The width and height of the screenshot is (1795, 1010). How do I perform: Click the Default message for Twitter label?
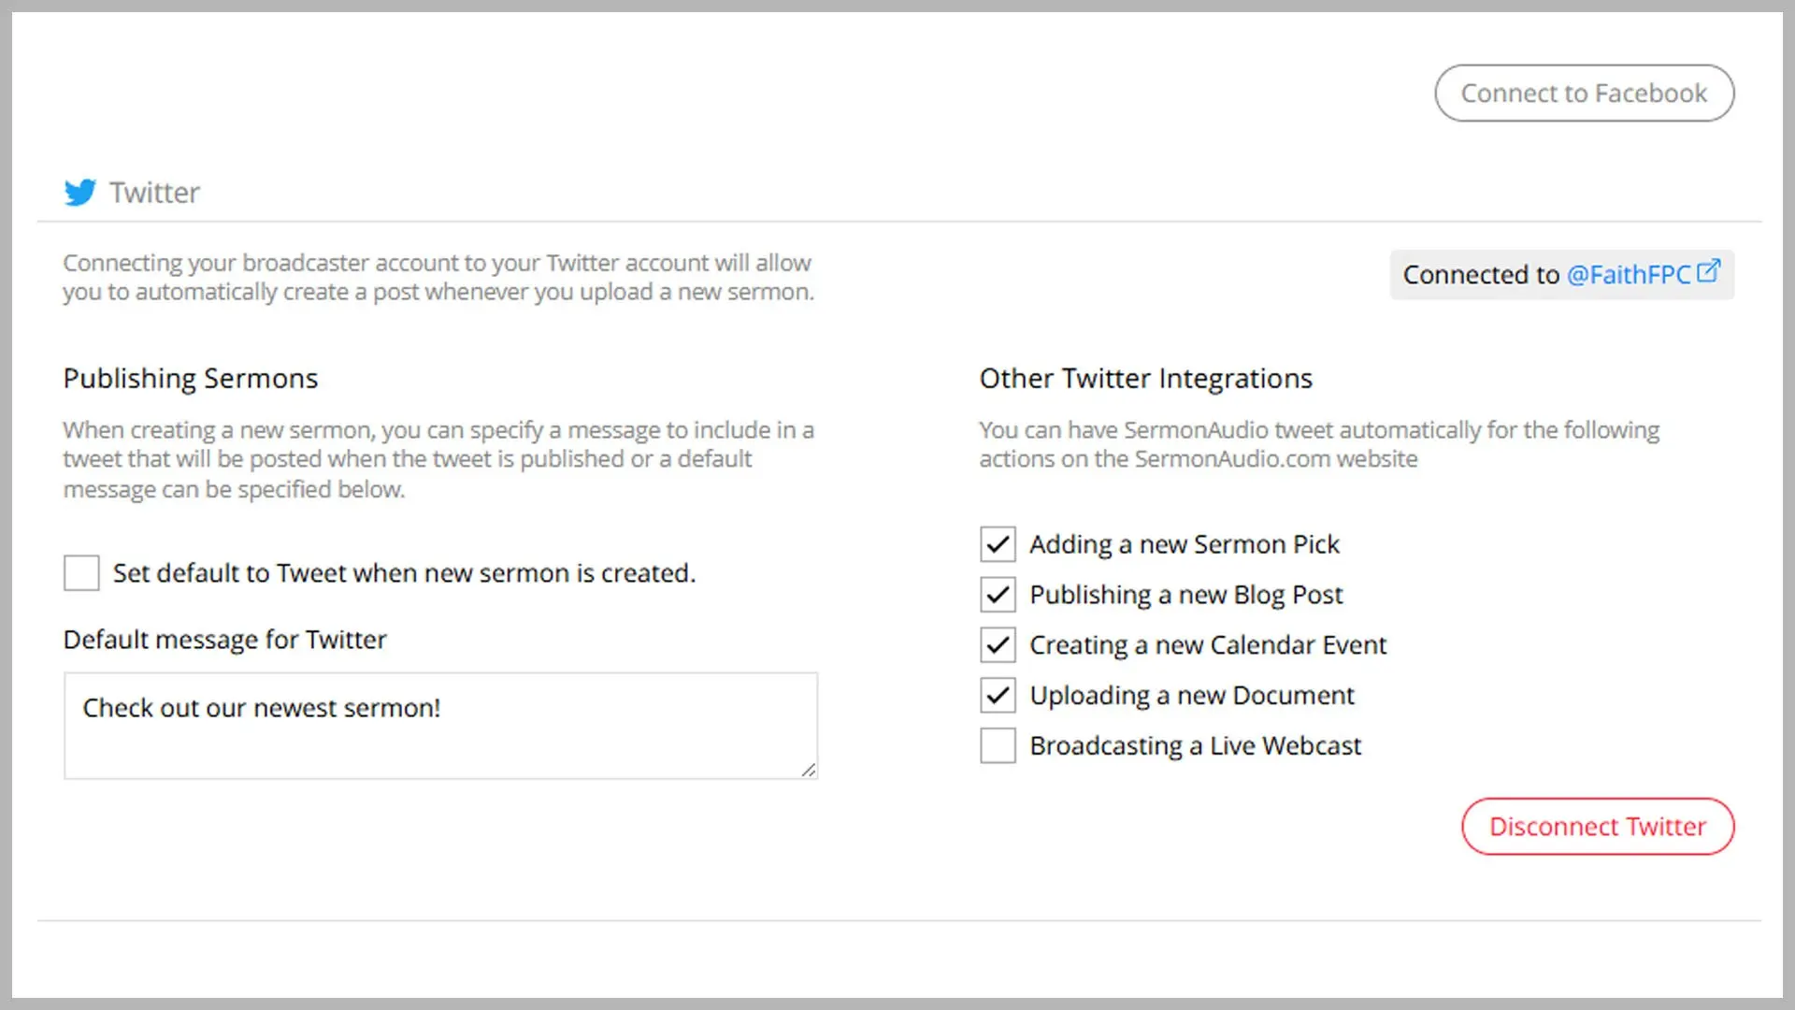(x=224, y=640)
